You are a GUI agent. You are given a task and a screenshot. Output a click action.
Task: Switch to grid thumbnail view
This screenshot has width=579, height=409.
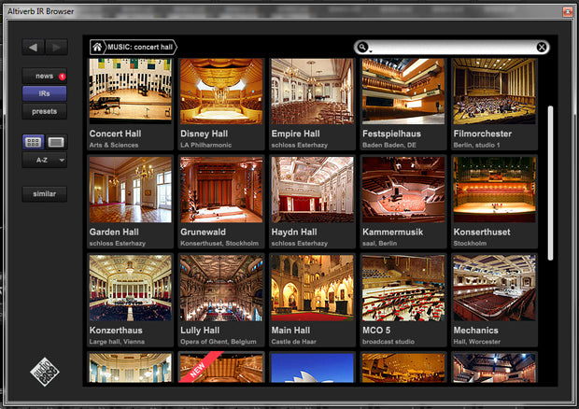34,142
